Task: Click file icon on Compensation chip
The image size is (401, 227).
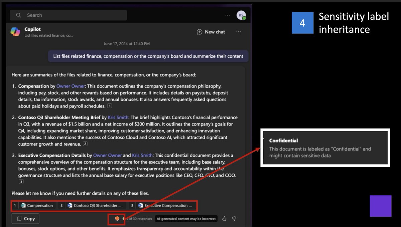Action: [23, 206]
